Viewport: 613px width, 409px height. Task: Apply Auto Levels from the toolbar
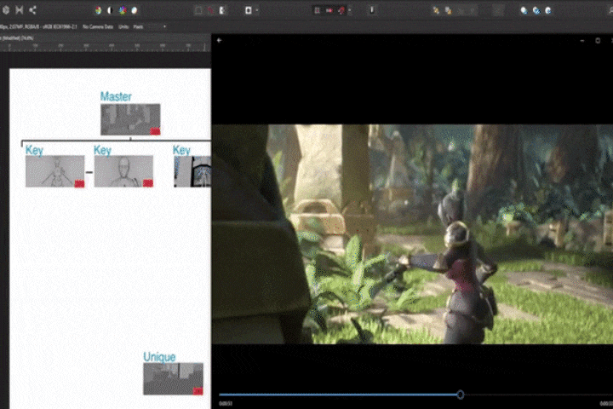click(98, 10)
